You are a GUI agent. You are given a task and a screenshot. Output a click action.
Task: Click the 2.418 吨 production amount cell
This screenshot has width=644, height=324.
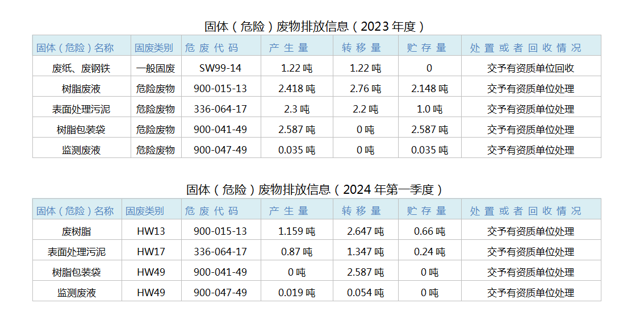point(296,89)
